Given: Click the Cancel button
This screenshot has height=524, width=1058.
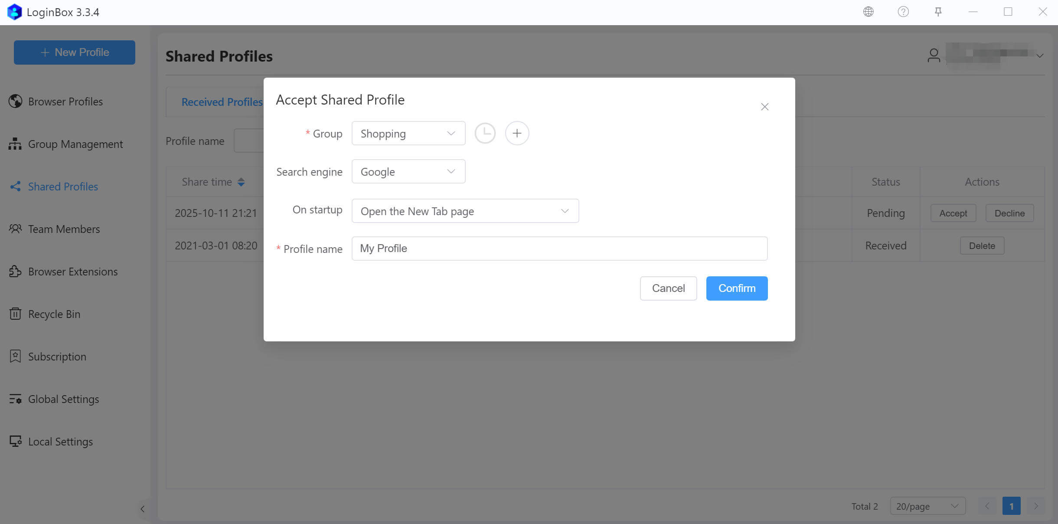Looking at the screenshot, I should (x=668, y=288).
